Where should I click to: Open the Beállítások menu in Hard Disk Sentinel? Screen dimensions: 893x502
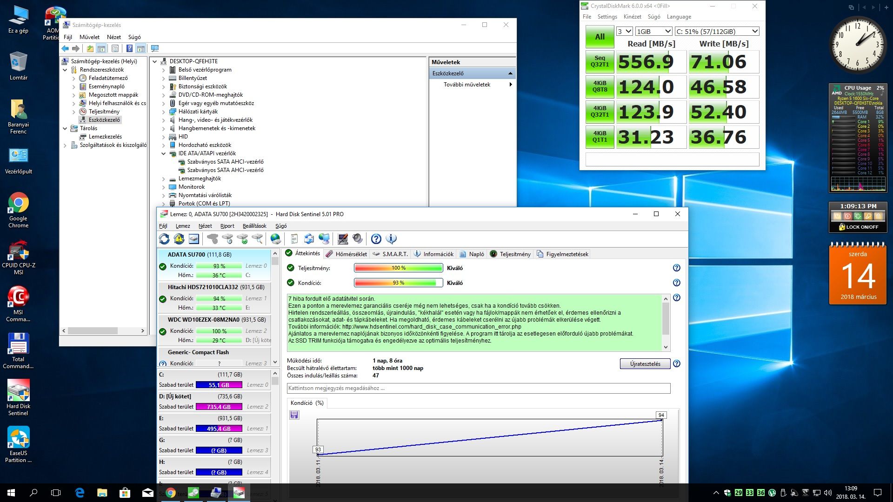click(254, 226)
